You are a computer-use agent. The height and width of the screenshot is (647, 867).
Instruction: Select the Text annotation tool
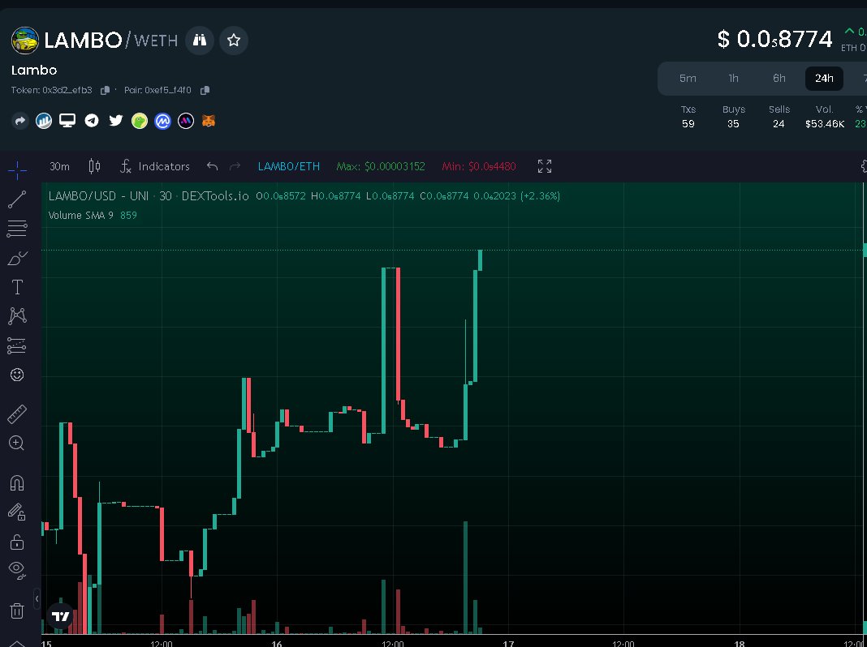(17, 287)
